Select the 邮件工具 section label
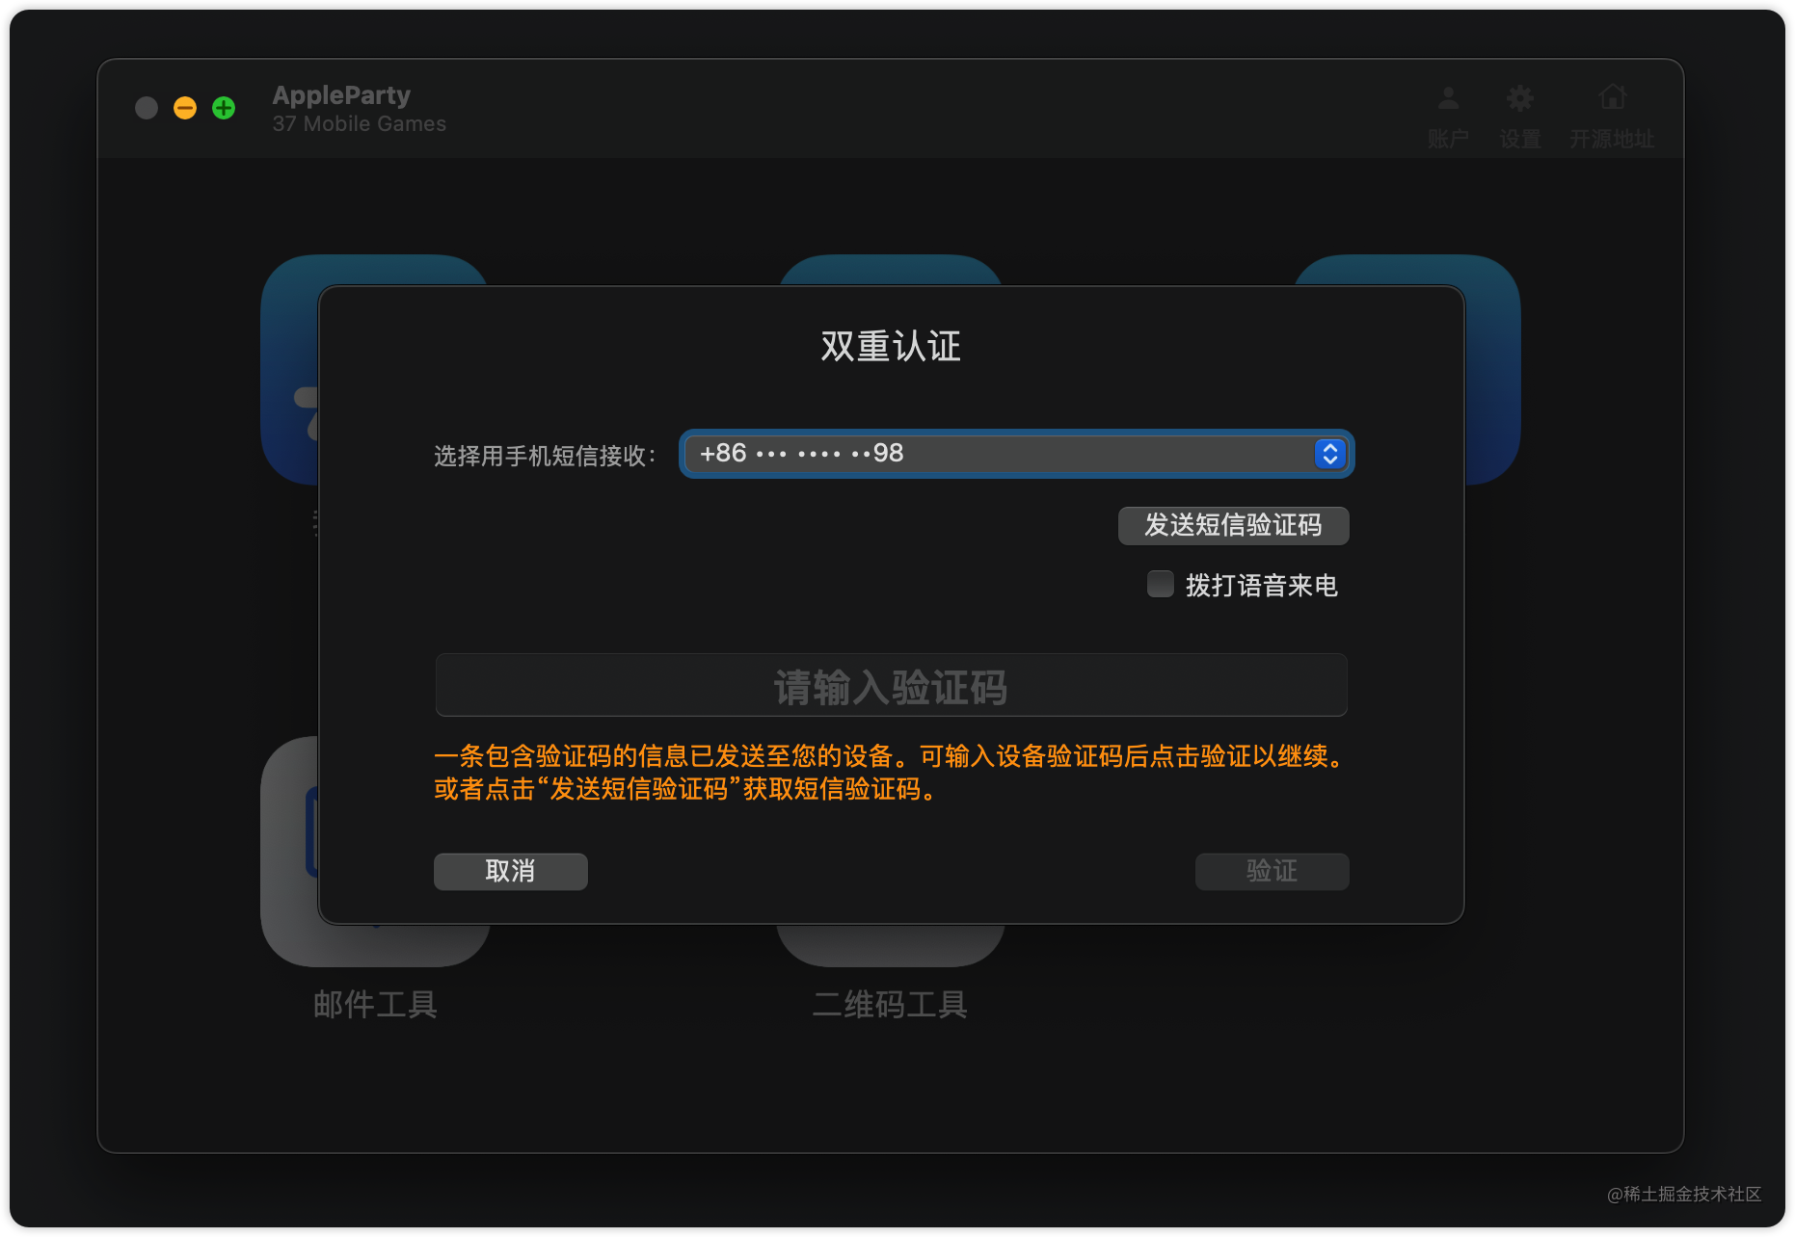 (374, 1004)
